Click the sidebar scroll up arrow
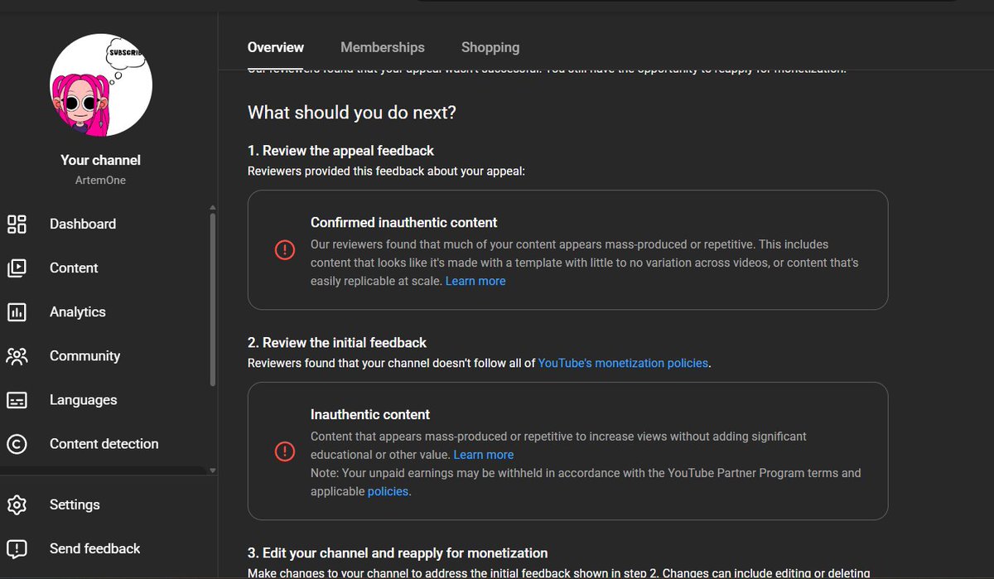Screen dimensions: 994x579 click(213, 207)
